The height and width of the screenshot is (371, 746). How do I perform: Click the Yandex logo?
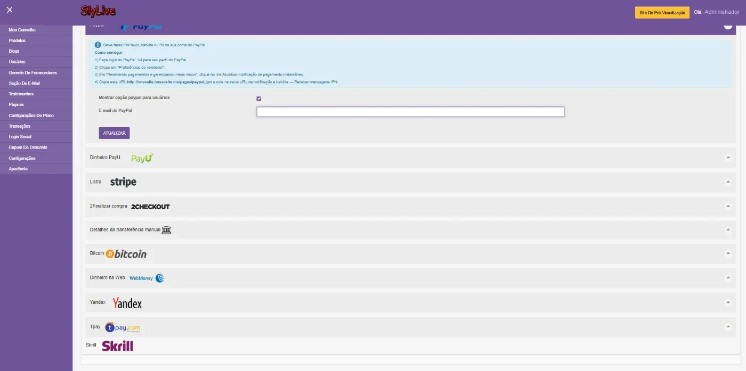tap(127, 303)
